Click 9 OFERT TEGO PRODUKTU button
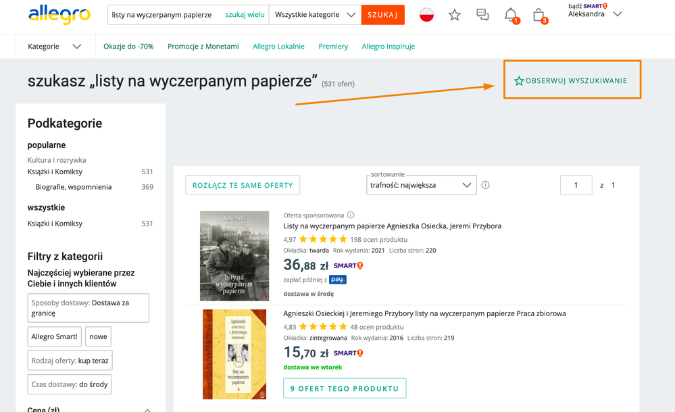This screenshot has width=675, height=412. (x=345, y=388)
